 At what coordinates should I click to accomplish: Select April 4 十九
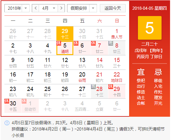48,48
